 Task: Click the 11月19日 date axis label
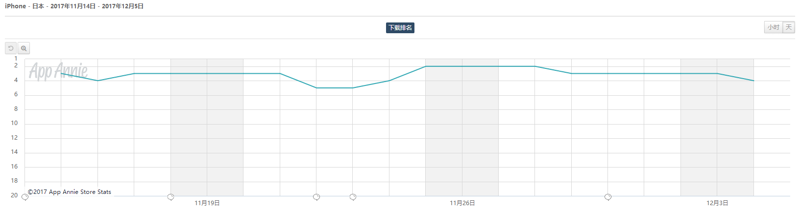(207, 203)
